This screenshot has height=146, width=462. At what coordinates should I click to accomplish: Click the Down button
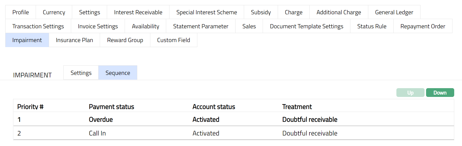click(x=440, y=93)
